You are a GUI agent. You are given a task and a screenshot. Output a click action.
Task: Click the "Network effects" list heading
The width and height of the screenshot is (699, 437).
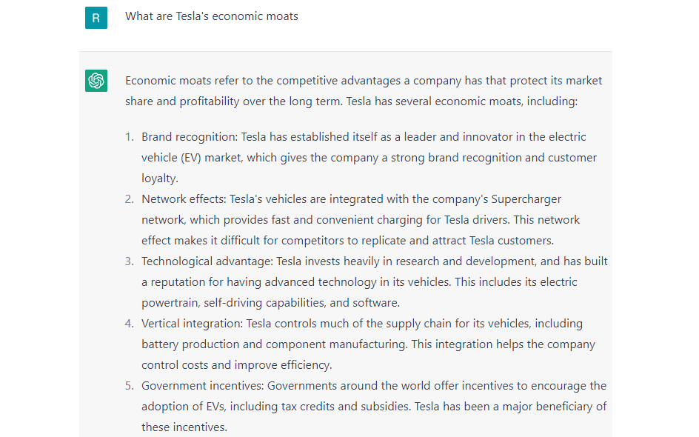coord(184,199)
